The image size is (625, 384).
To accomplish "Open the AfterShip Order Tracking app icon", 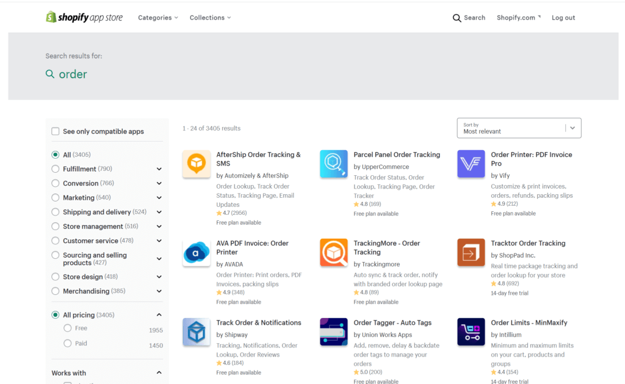I will tap(196, 164).
